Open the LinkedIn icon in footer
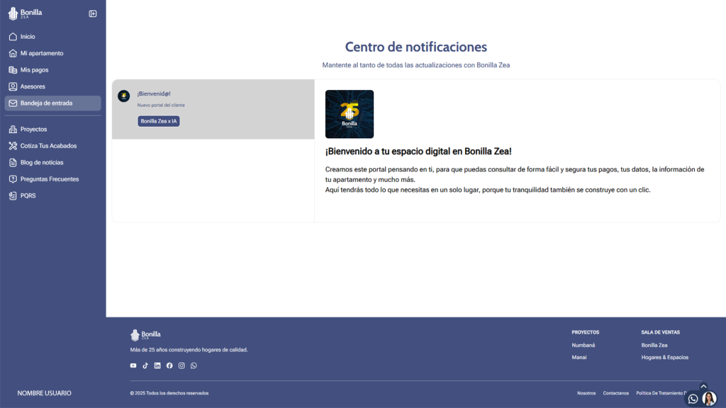 pyautogui.click(x=157, y=365)
